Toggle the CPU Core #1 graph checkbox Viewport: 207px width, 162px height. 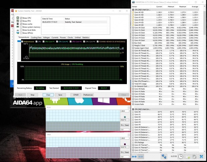point(43,41)
